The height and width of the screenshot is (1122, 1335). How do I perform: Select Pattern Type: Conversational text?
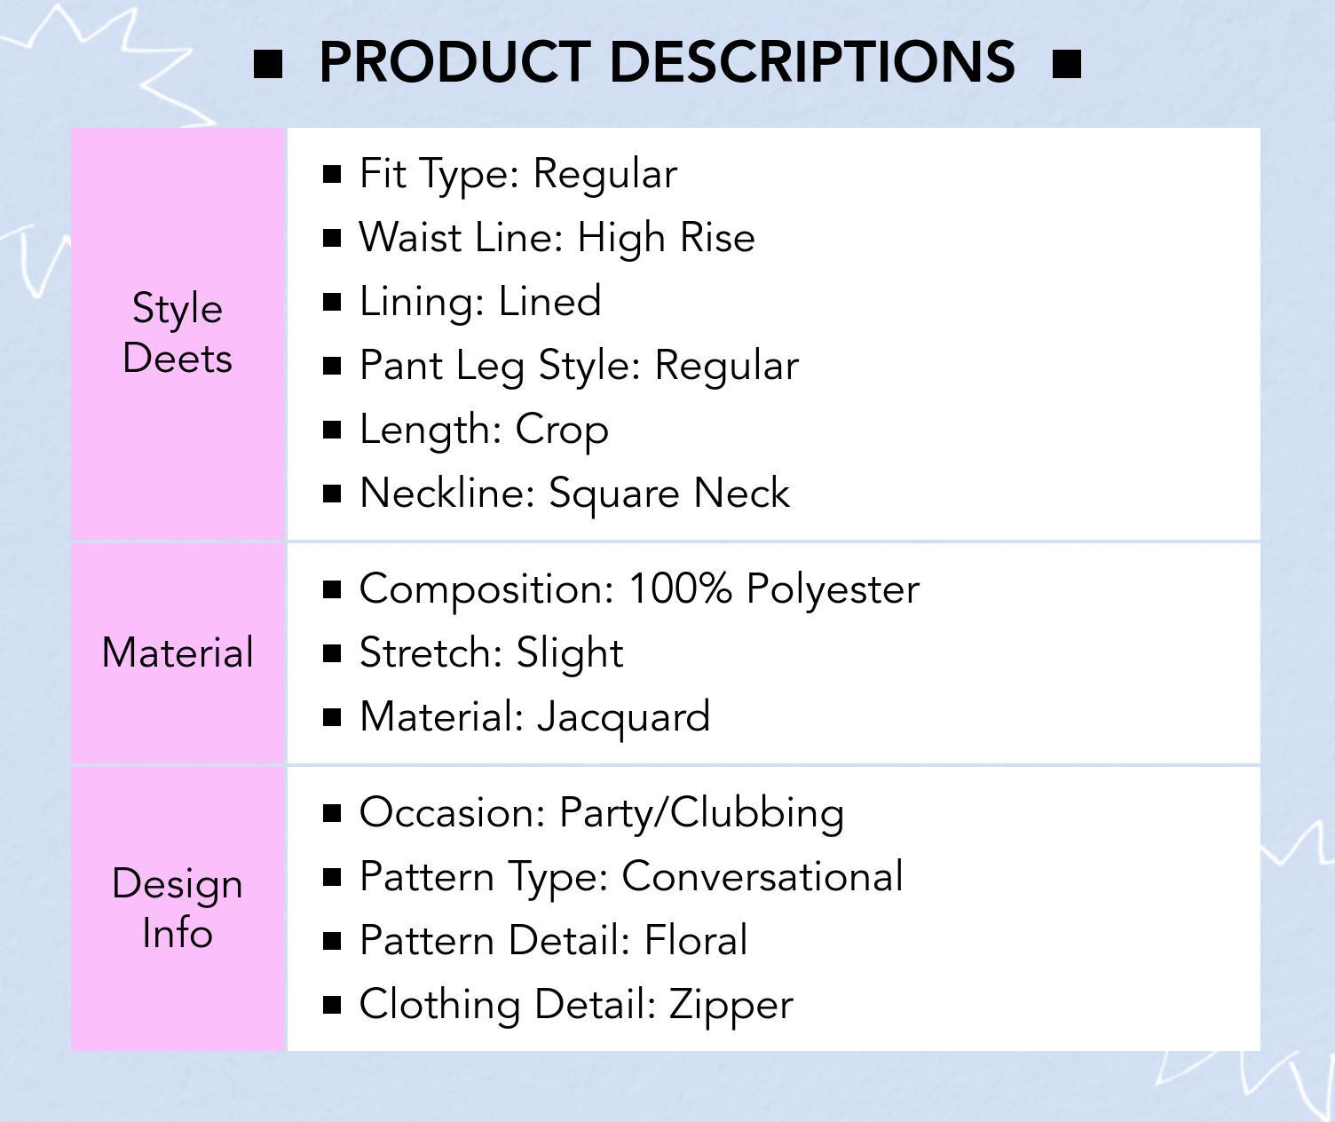tap(631, 877)
